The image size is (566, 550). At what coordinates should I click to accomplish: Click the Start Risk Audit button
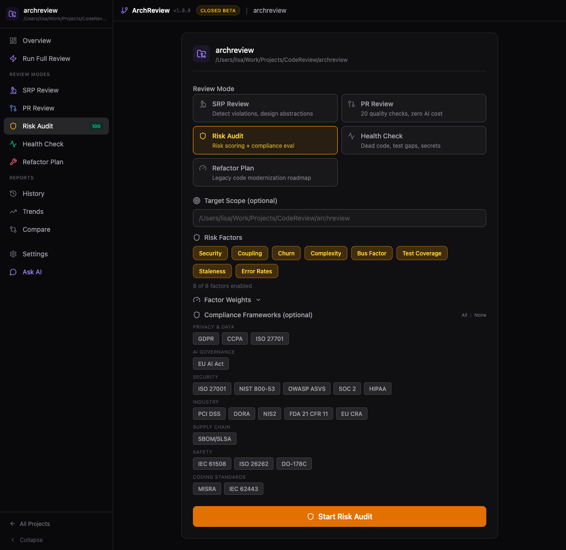tap(339, 516)
